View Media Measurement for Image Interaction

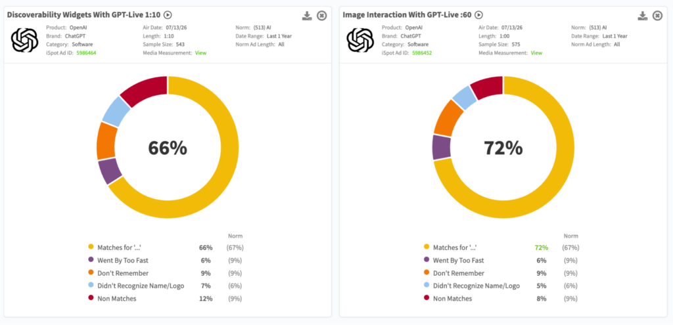[x=536, y=53]
